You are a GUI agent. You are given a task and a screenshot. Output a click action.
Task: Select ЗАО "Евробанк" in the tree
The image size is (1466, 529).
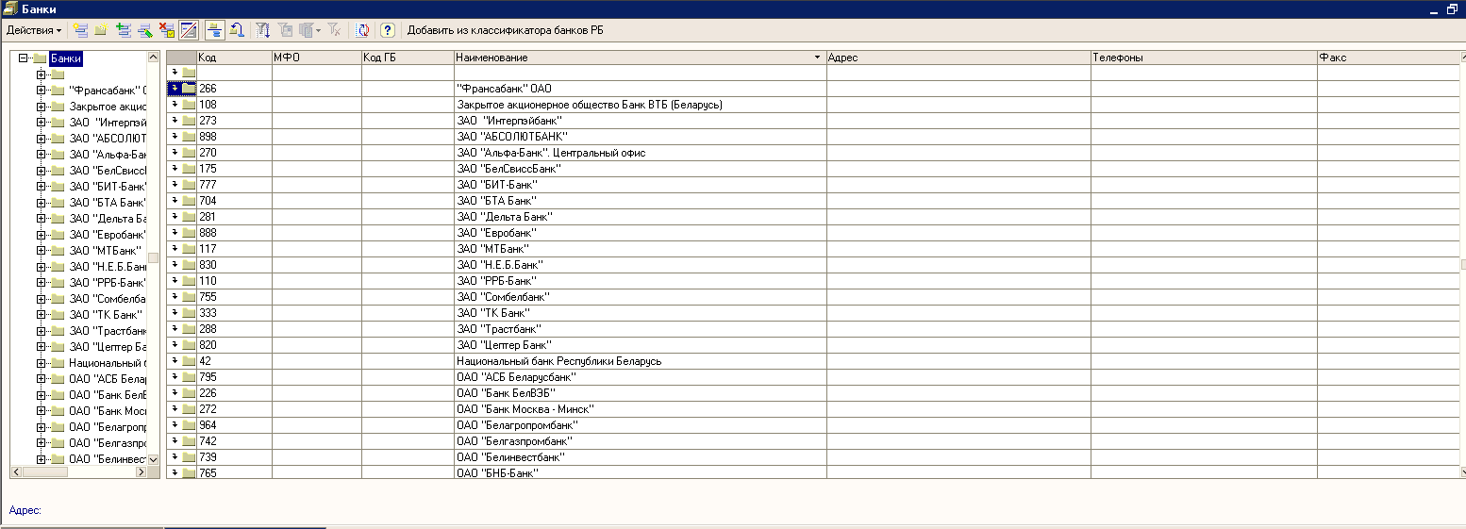point(108,235)
